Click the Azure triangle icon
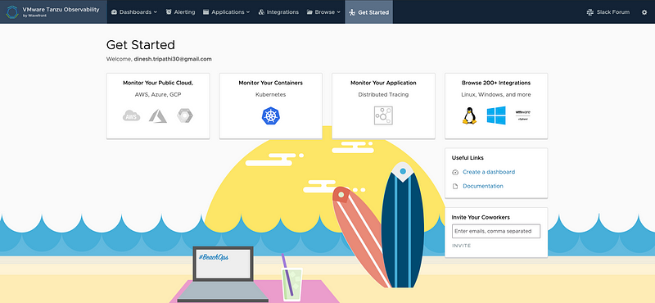This screenshot has width=655, height=303. tap(158, 115)
